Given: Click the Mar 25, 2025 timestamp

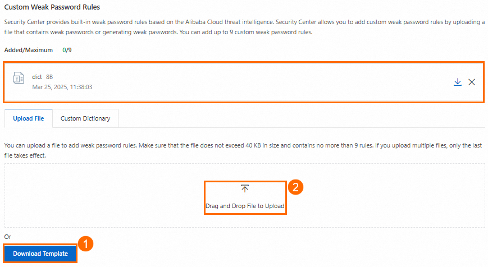Looking at the screenshot, I should 62,88.
